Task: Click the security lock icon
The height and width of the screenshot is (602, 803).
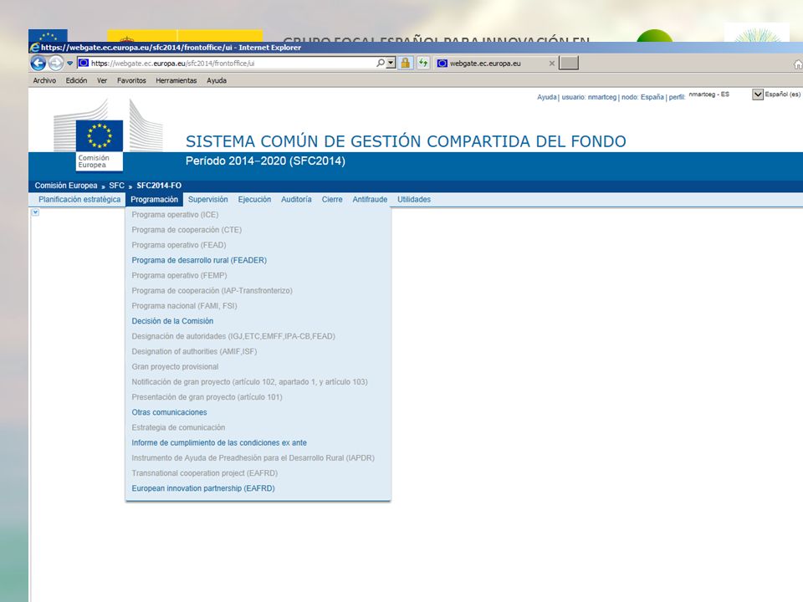Action: click(406, 63)
